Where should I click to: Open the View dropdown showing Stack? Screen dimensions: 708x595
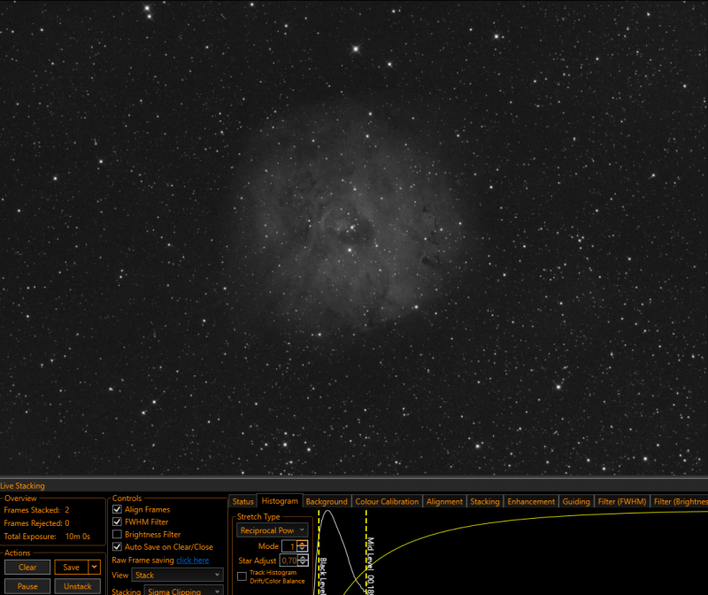(x=178, y=576)
